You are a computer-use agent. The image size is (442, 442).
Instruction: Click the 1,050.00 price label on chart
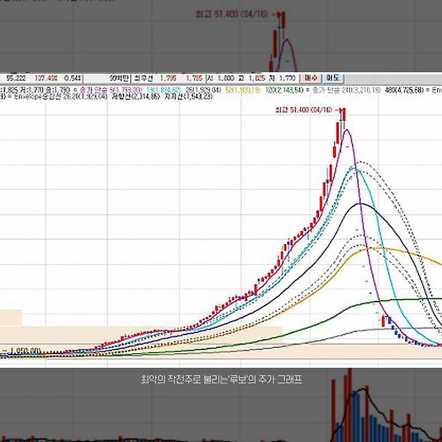pos(24,351)
